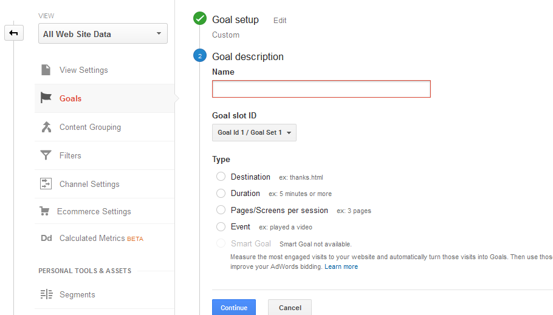
Task: Select the Destination goal type
Action: (x=221, y=177)
